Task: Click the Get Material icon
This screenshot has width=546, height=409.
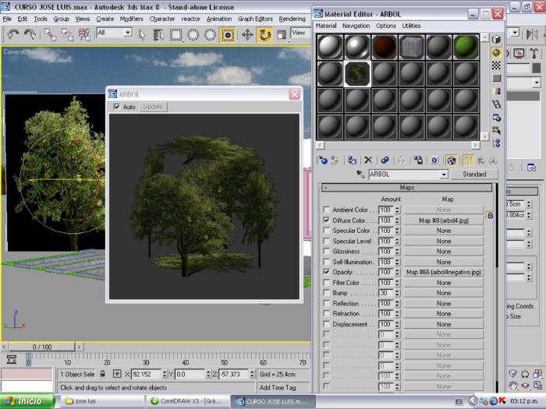Action: point(323,160)
